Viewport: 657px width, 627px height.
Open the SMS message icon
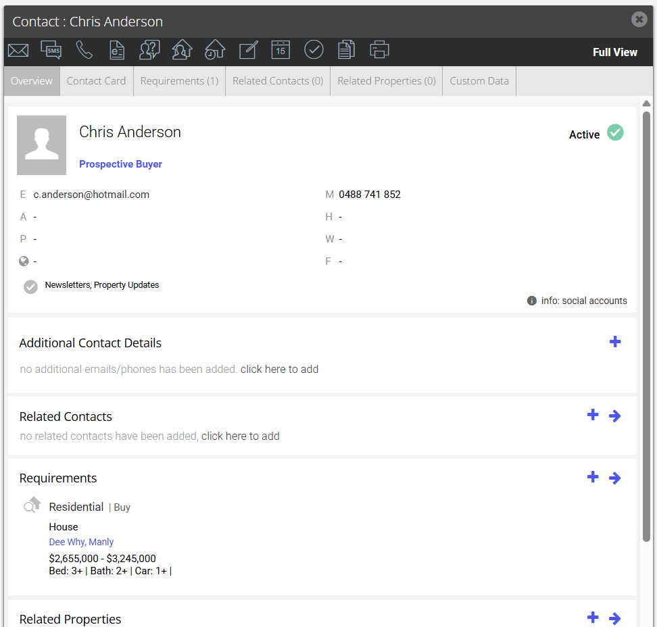coord(51,50)
